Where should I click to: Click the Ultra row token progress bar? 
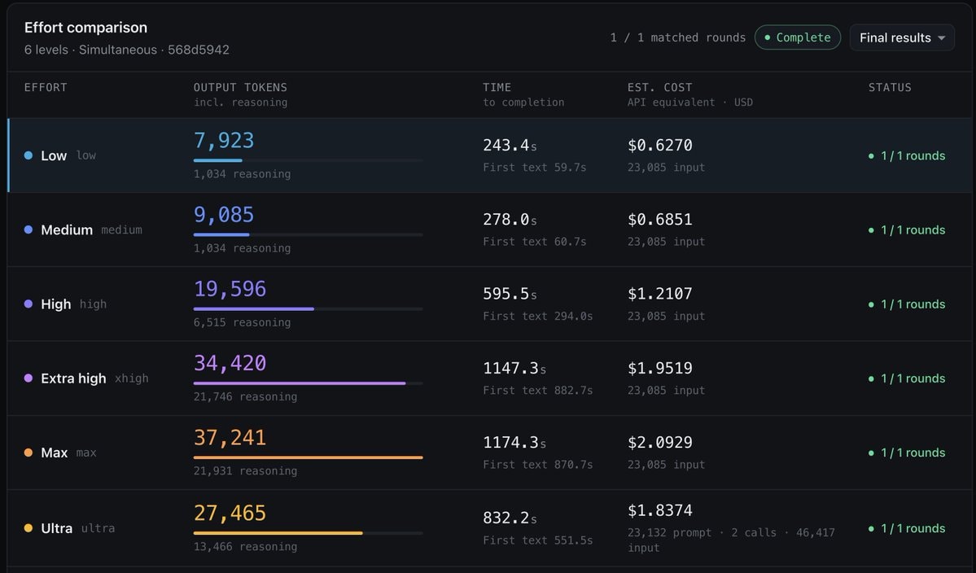coord(309,533)
